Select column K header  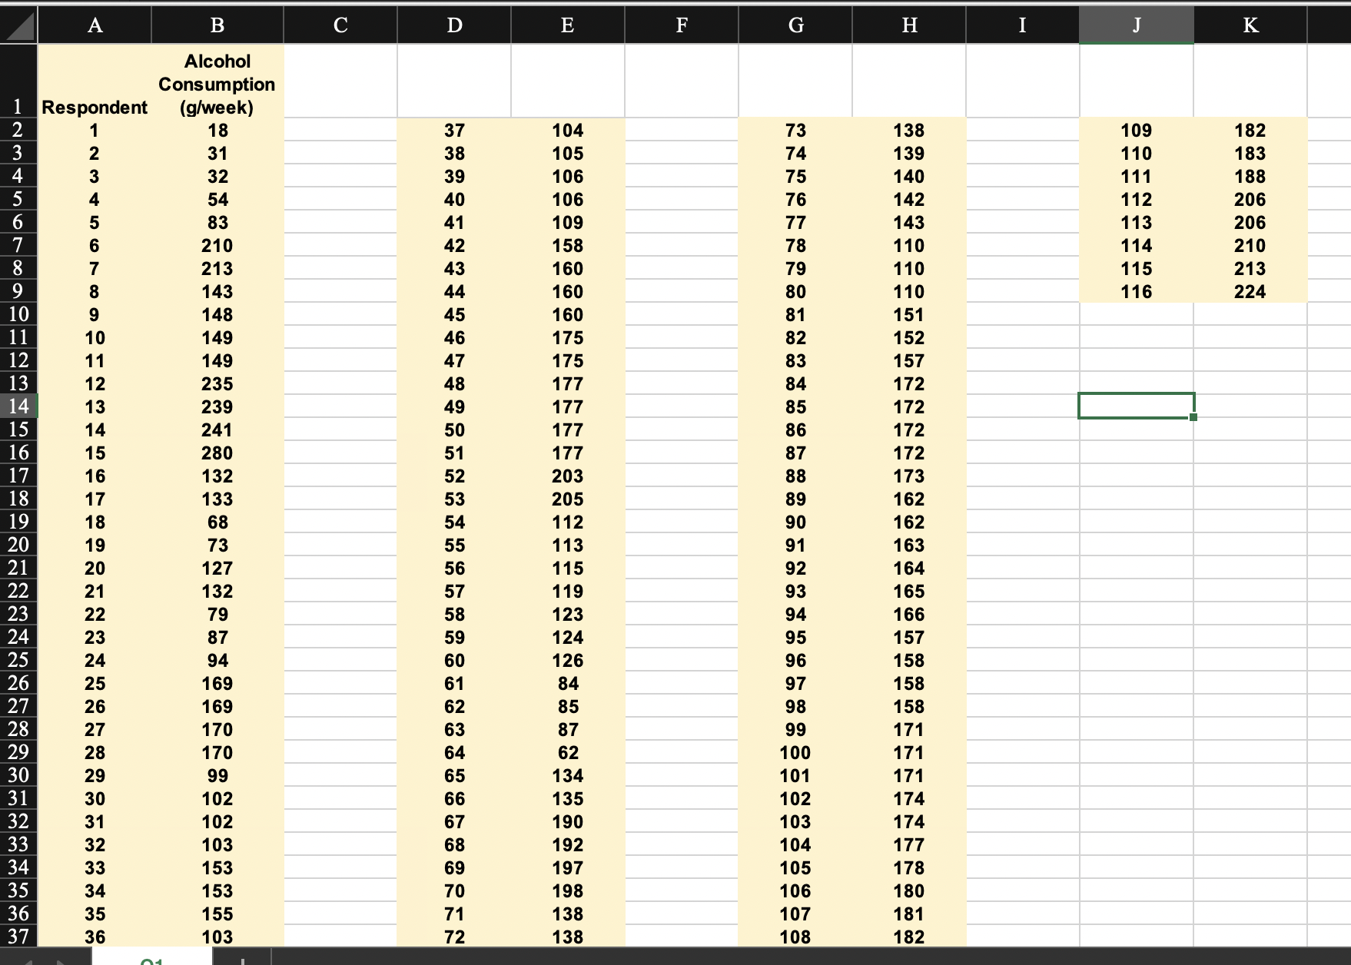[1250, 24]
